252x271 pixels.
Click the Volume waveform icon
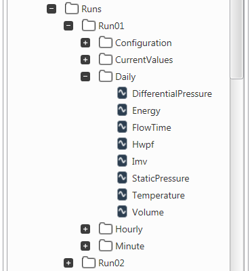(x=122, y=212)
